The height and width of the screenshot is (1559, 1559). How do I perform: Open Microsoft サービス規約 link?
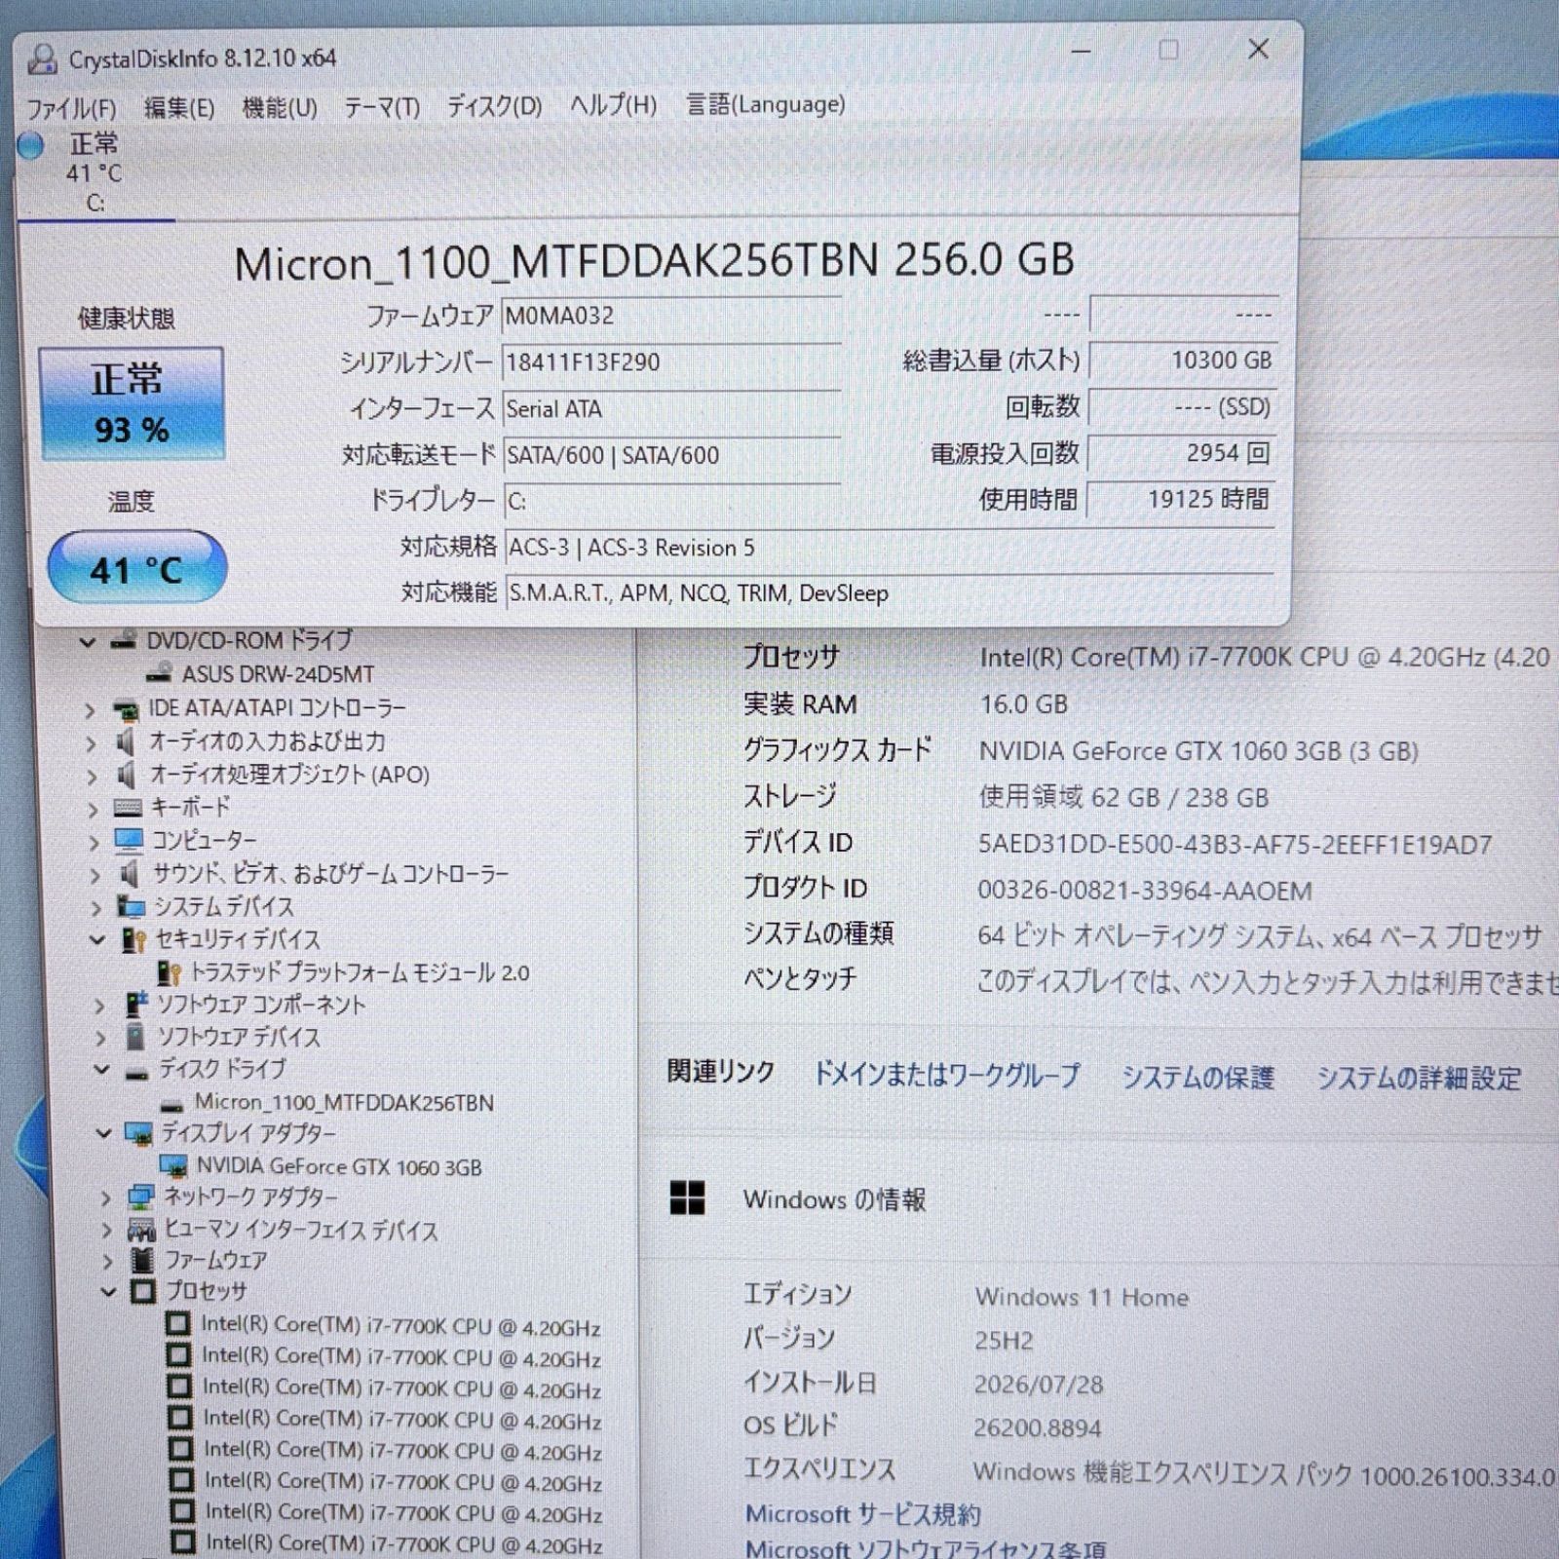863,1514
